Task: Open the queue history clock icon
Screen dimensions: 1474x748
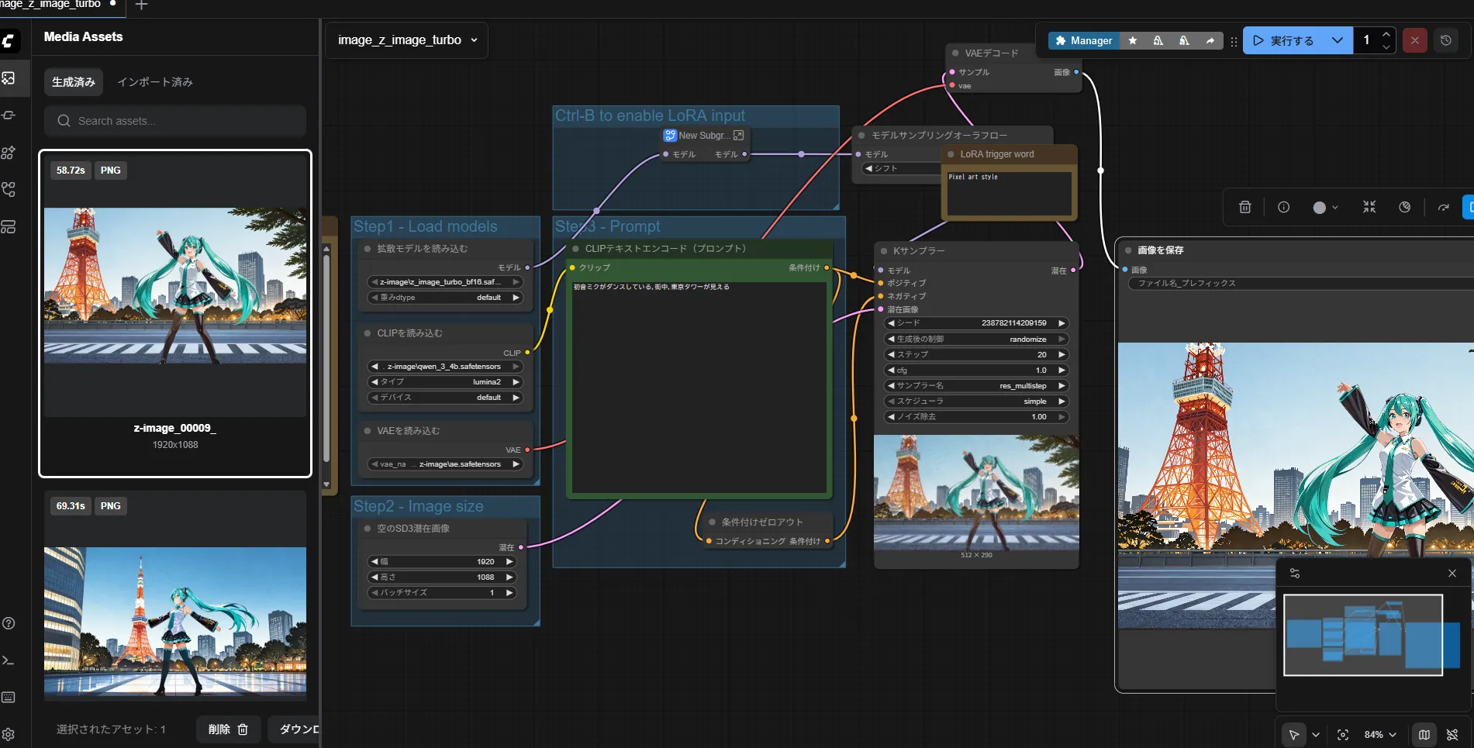Action: [x=1445, y=40]
